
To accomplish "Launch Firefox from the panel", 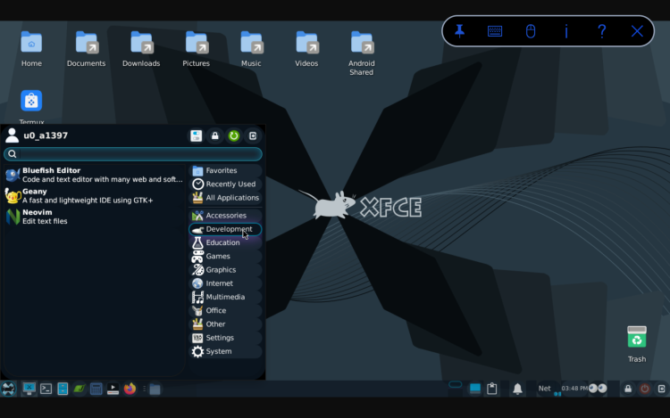I will point(130,389).
